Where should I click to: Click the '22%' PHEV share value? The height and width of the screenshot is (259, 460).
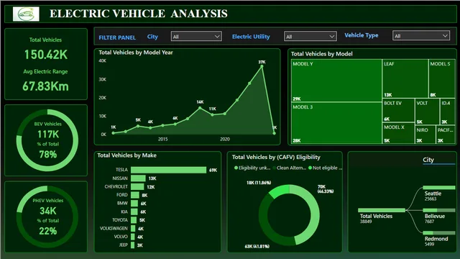[x=48, y=231]
